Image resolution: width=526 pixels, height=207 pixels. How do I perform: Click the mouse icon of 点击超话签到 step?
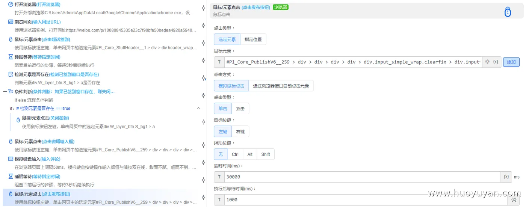click(x=11, y=39)
